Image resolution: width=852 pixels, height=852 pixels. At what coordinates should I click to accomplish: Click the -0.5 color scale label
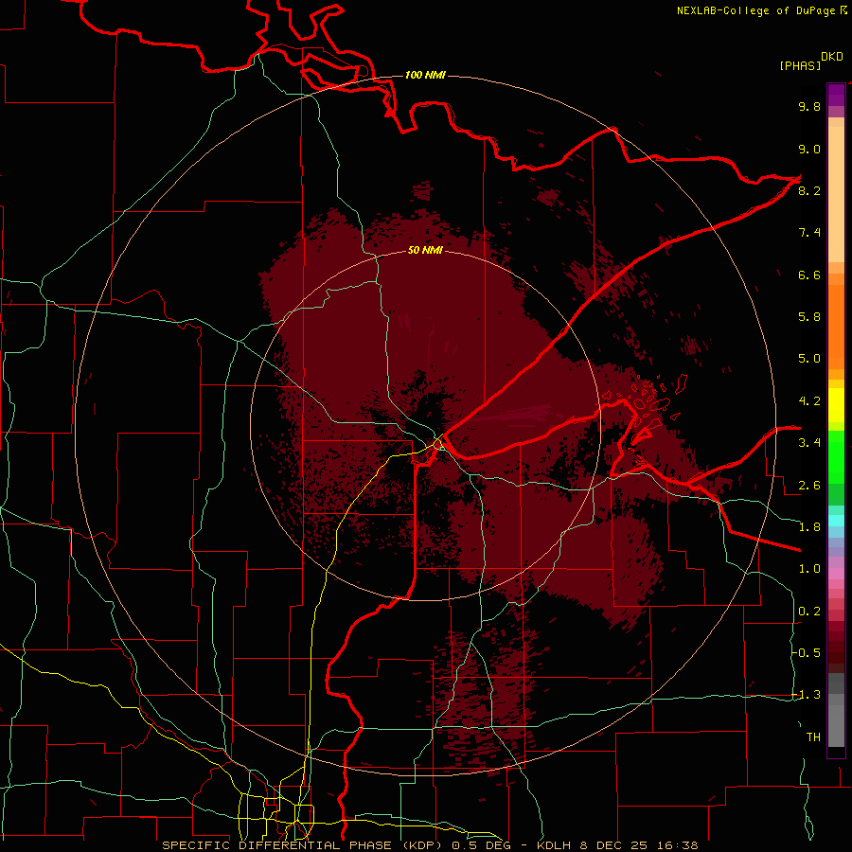[807, 653]
